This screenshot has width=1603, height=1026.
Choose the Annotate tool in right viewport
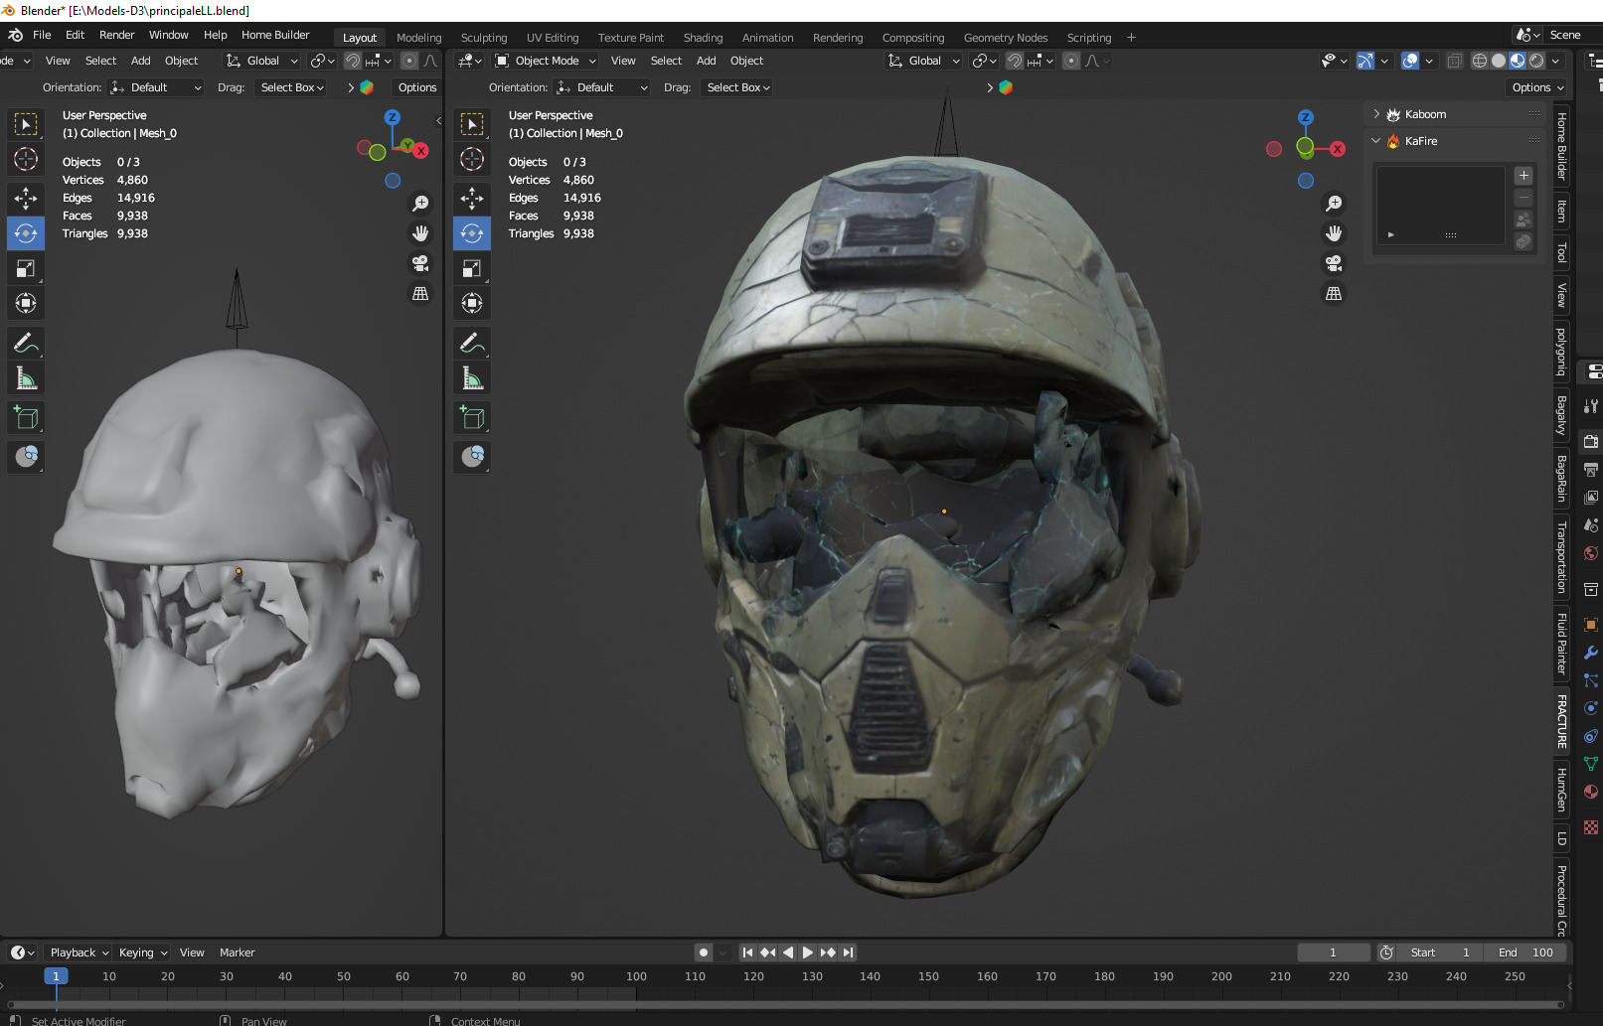[472, 344]
